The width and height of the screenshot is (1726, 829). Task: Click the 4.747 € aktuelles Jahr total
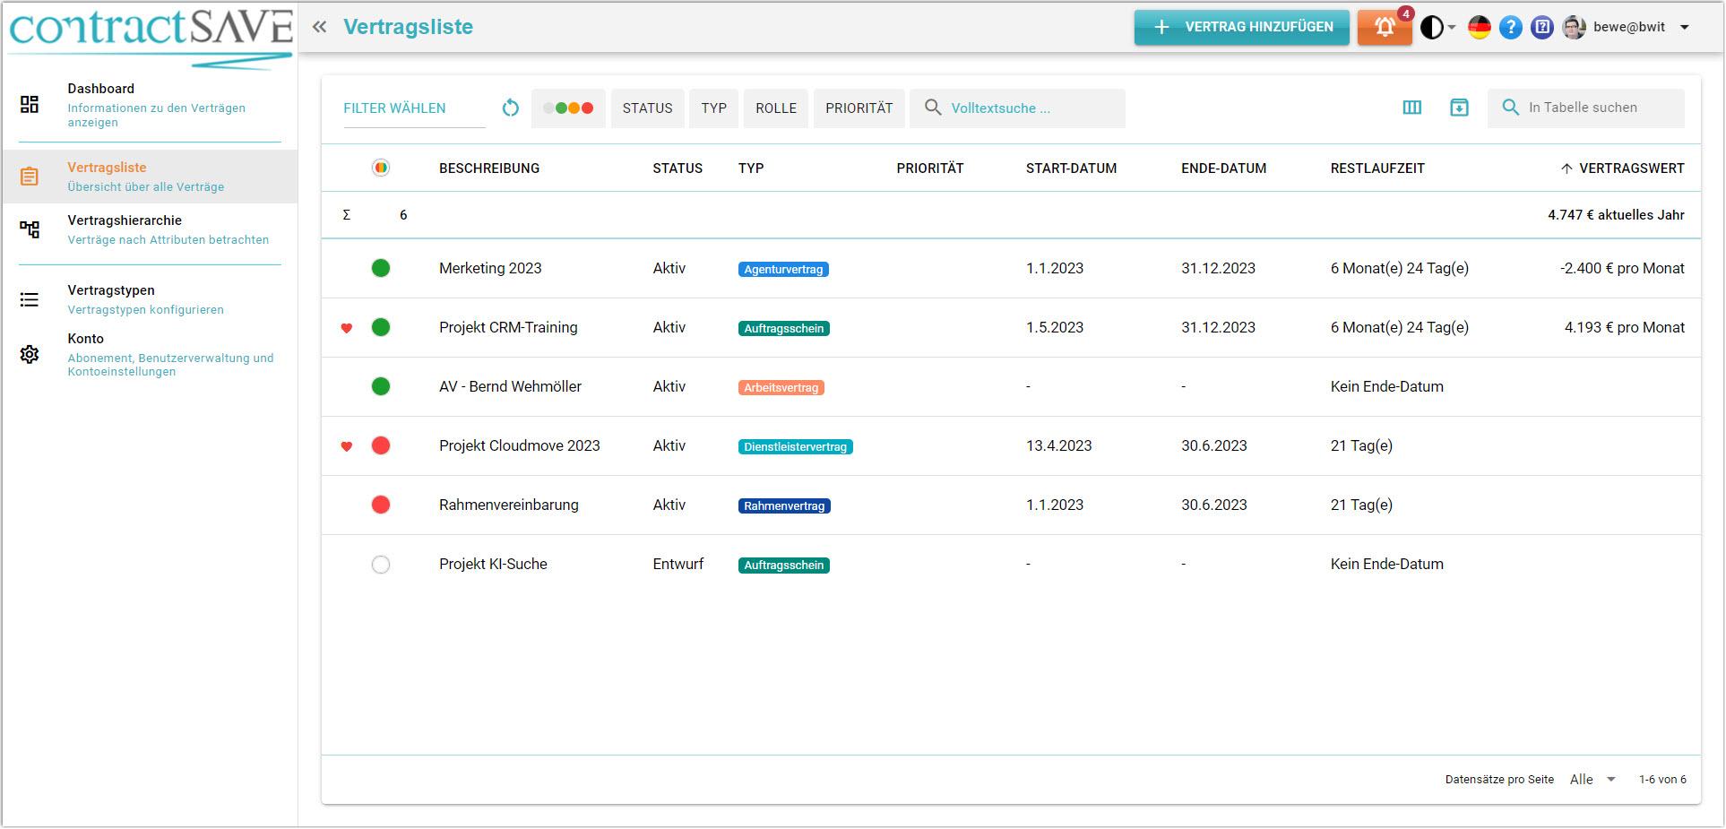(x=1616, y=215)
